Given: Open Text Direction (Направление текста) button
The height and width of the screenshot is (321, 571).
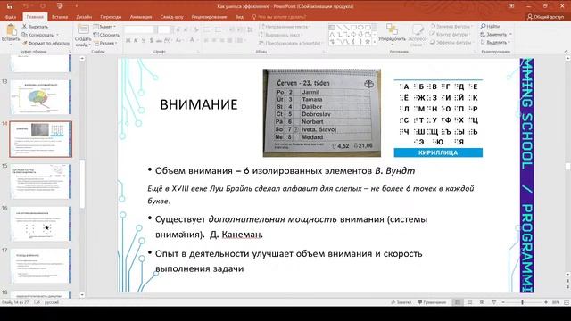Looking at the screenshot, I should point(285,27).
